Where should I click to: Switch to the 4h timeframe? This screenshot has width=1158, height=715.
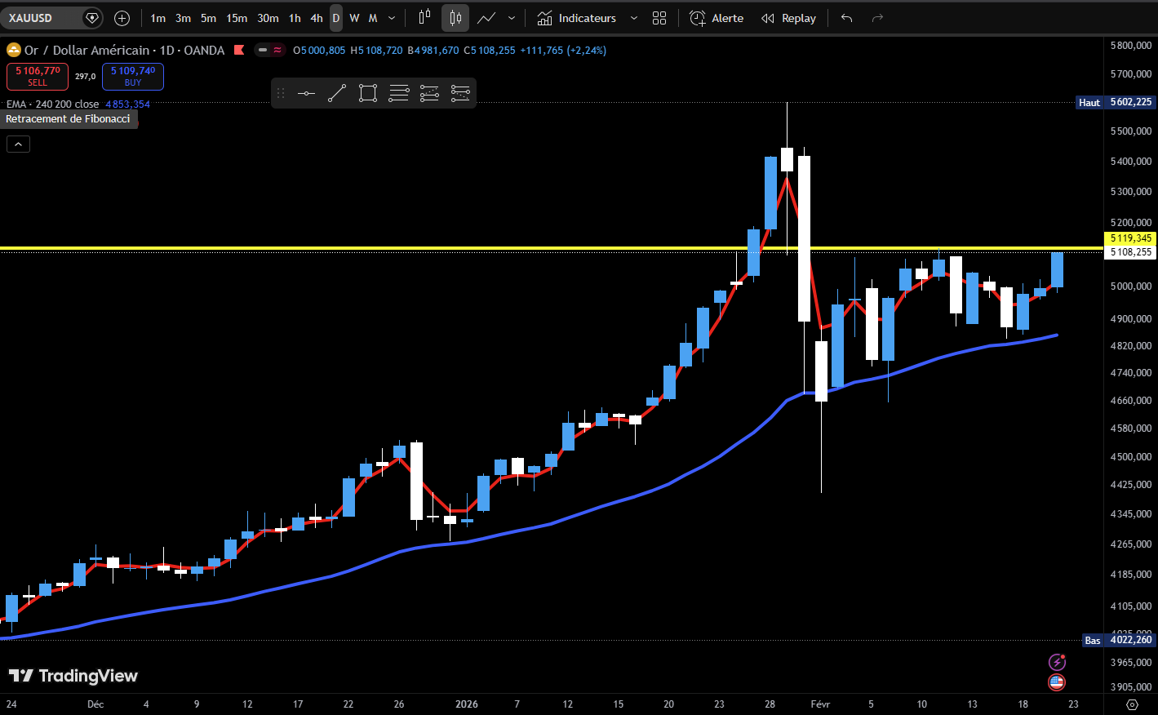point(317,18)
